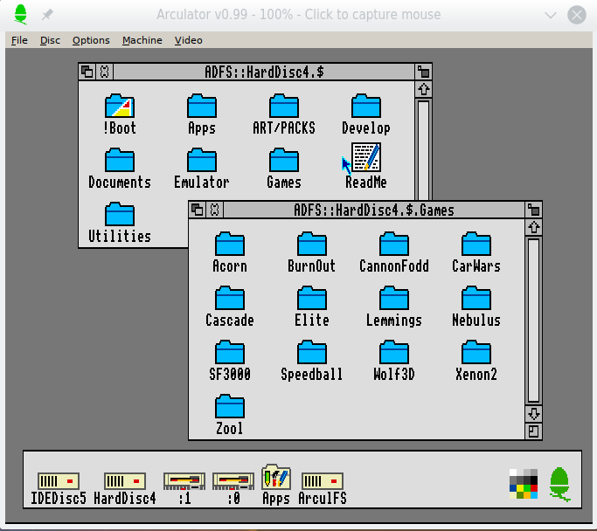Open the File menu
597x531 pixels.
point(19,40)
